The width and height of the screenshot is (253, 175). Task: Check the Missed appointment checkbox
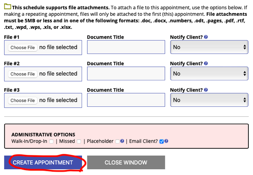tap(79, 141)
